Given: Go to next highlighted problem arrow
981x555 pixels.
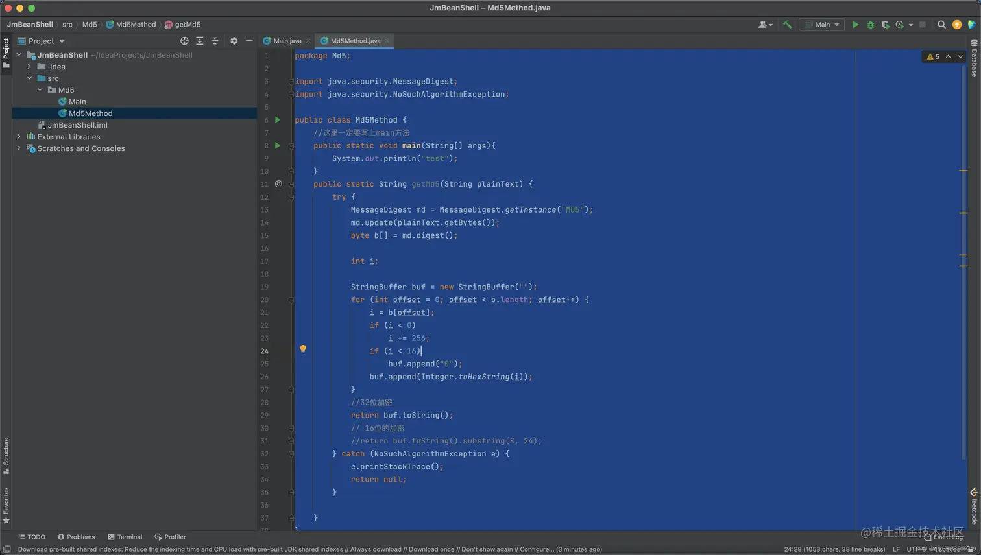Looking at the screenshot, I should [x=961, y=57].
